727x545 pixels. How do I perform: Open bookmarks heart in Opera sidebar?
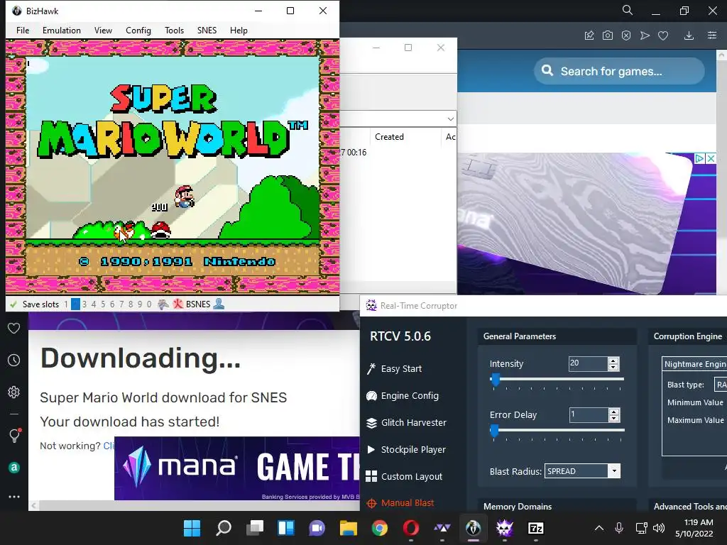pyautogui.click(x=14, y=328)
